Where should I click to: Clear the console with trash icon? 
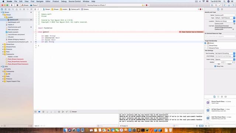(197, 126)
